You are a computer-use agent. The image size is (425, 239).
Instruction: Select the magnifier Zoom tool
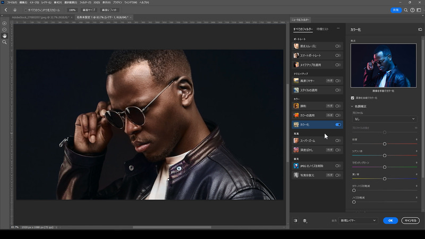(4, 42)
